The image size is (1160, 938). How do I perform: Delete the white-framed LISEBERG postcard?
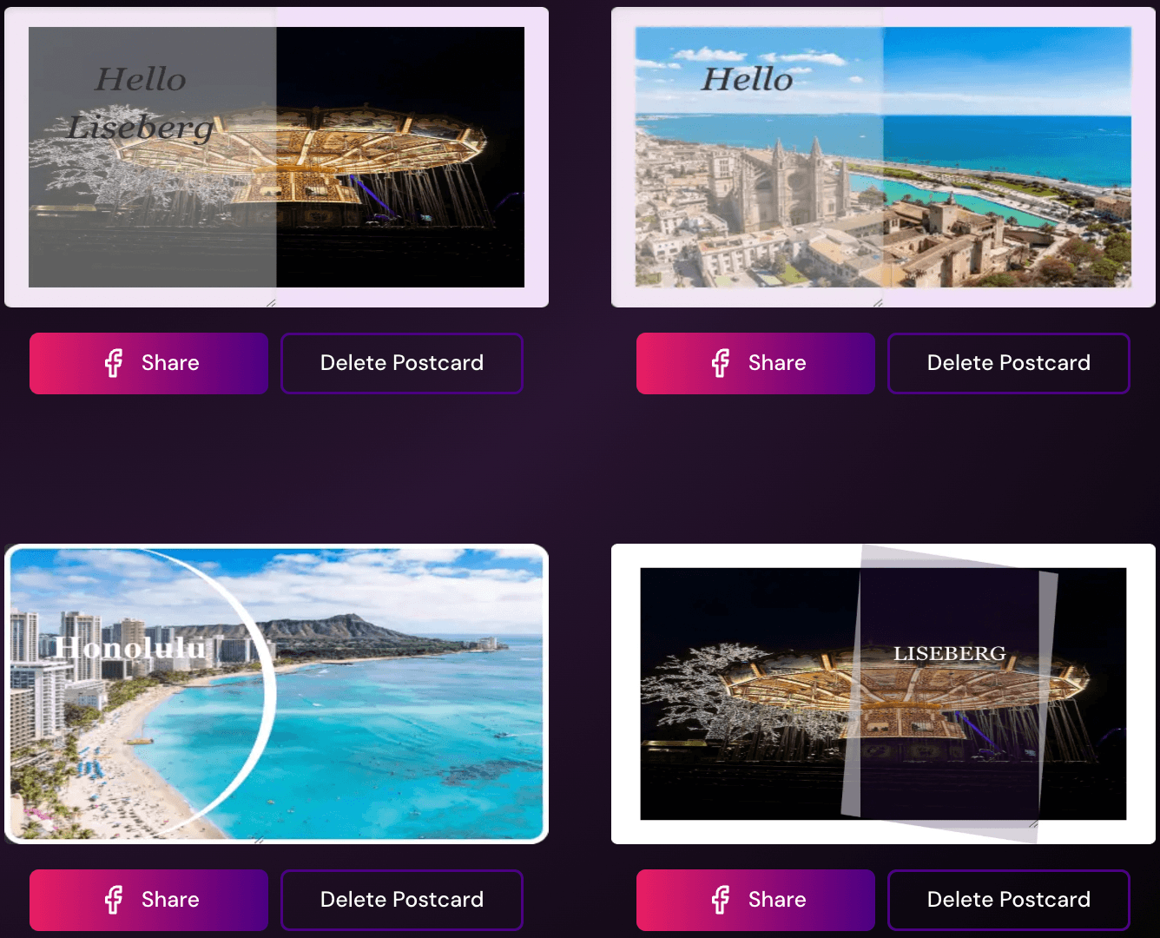coord(1009,900)
